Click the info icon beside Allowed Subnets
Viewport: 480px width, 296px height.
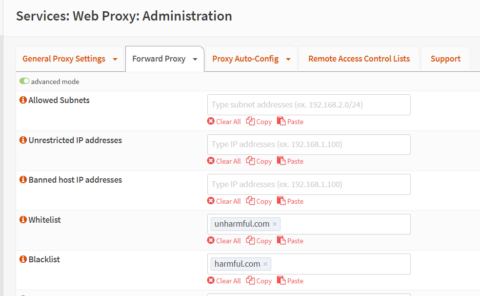[22, 100]
